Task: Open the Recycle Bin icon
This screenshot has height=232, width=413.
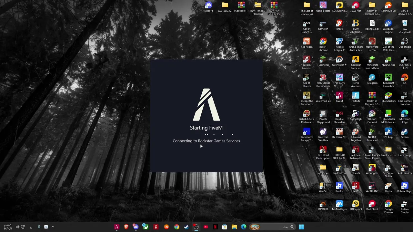Action: click(405, 26)
